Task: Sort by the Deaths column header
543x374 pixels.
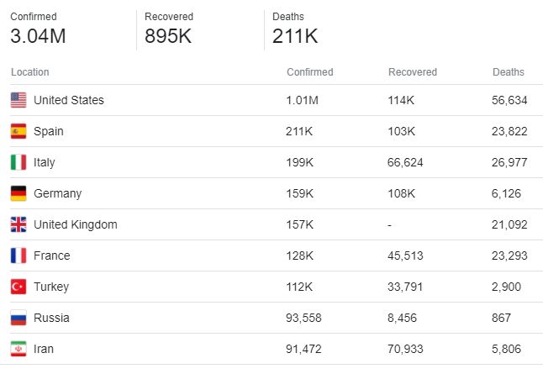Action: click(509, 72)
